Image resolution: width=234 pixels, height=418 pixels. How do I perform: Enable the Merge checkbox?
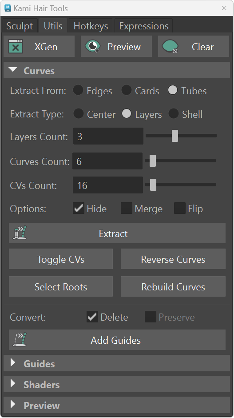pos(127,208)
